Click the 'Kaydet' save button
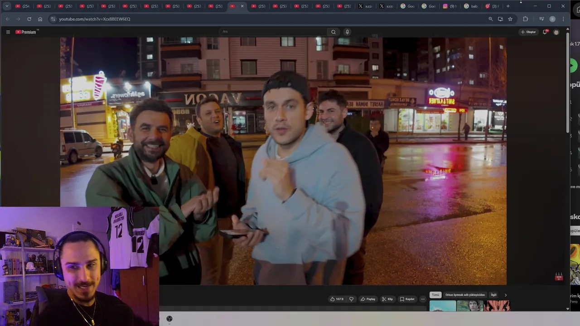Image resolution: width=580 pixels, height=326 pixels. click(407, 299)
